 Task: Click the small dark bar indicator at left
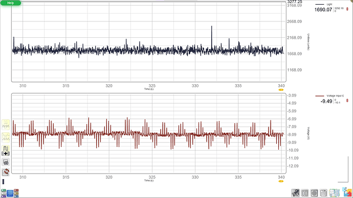[x=3, y=182]
